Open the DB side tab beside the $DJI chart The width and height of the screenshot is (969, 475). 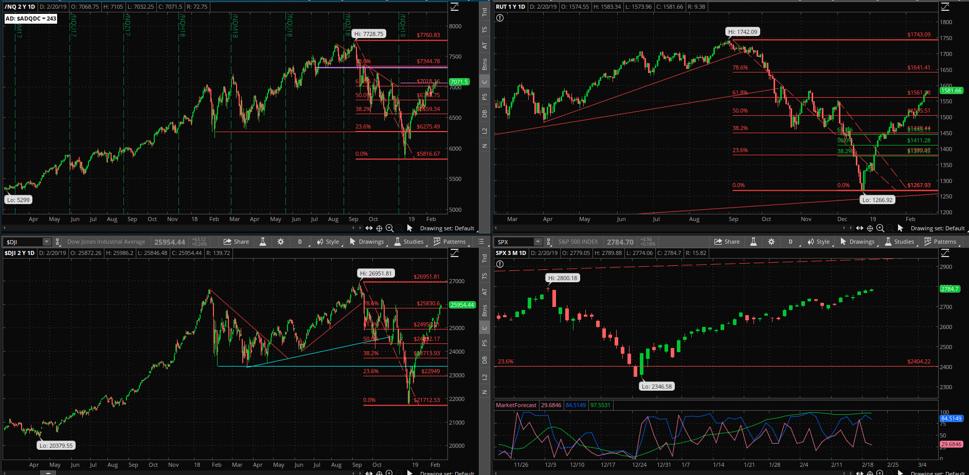(x=485, y=360)
